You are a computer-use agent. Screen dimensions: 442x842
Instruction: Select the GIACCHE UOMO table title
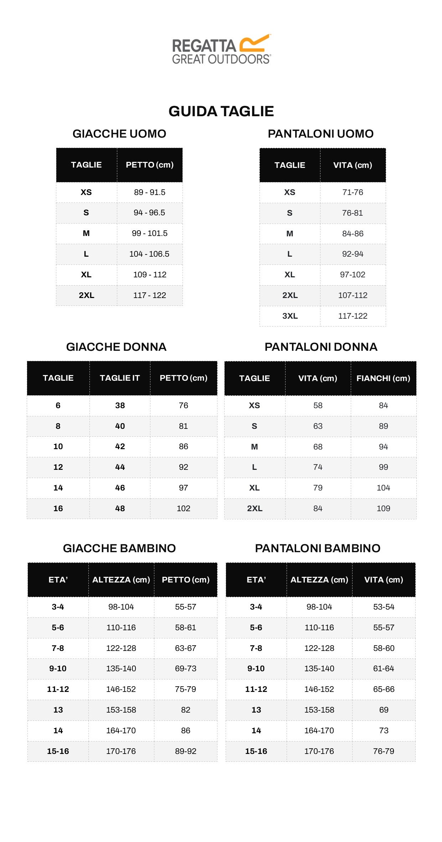(119, 134)
